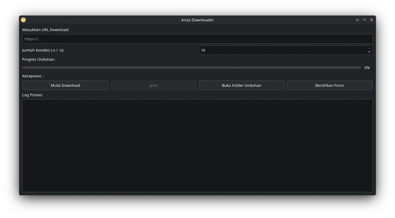Image resolution: width=395 pixels, height=218 pixels.
Task: Click the "Masukkan URL Download:" label
Action: pos(46,30)
